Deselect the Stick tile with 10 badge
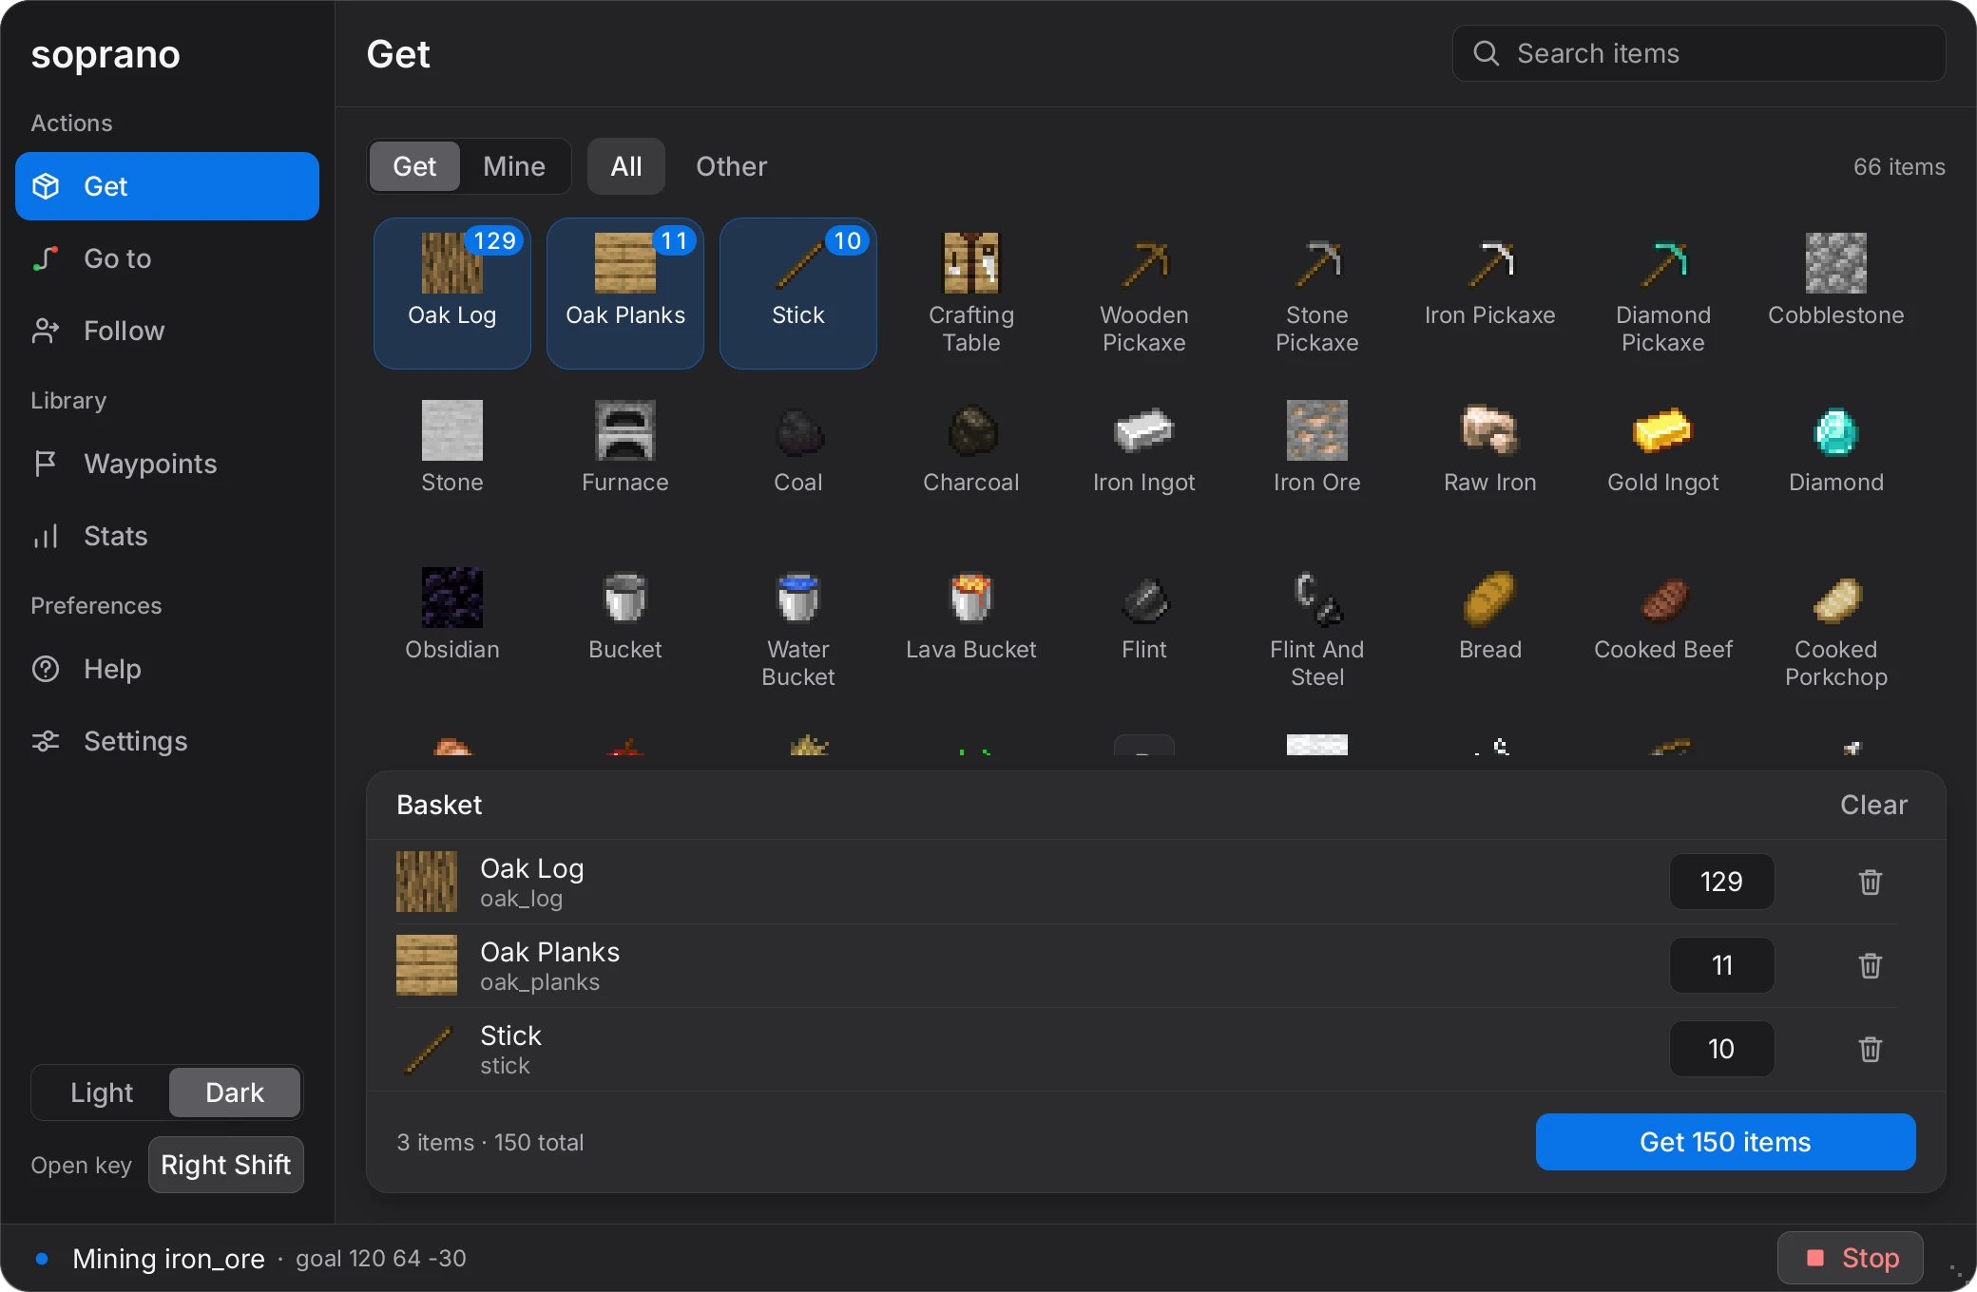The width and height of the screenshot is (1977, 1292). 797,294
